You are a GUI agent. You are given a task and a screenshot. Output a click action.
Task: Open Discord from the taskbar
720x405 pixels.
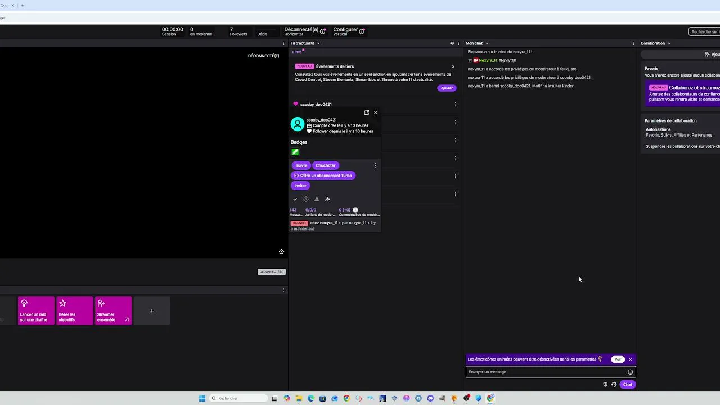tap(430, 398)
